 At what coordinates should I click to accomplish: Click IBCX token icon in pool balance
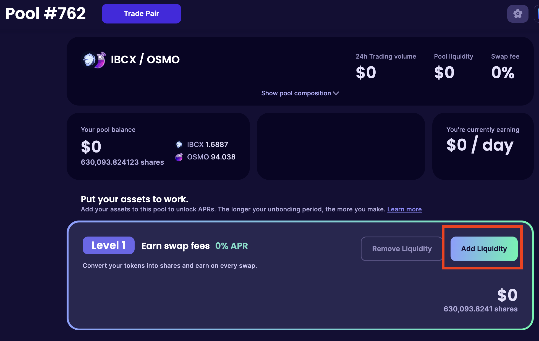point(179,145)
